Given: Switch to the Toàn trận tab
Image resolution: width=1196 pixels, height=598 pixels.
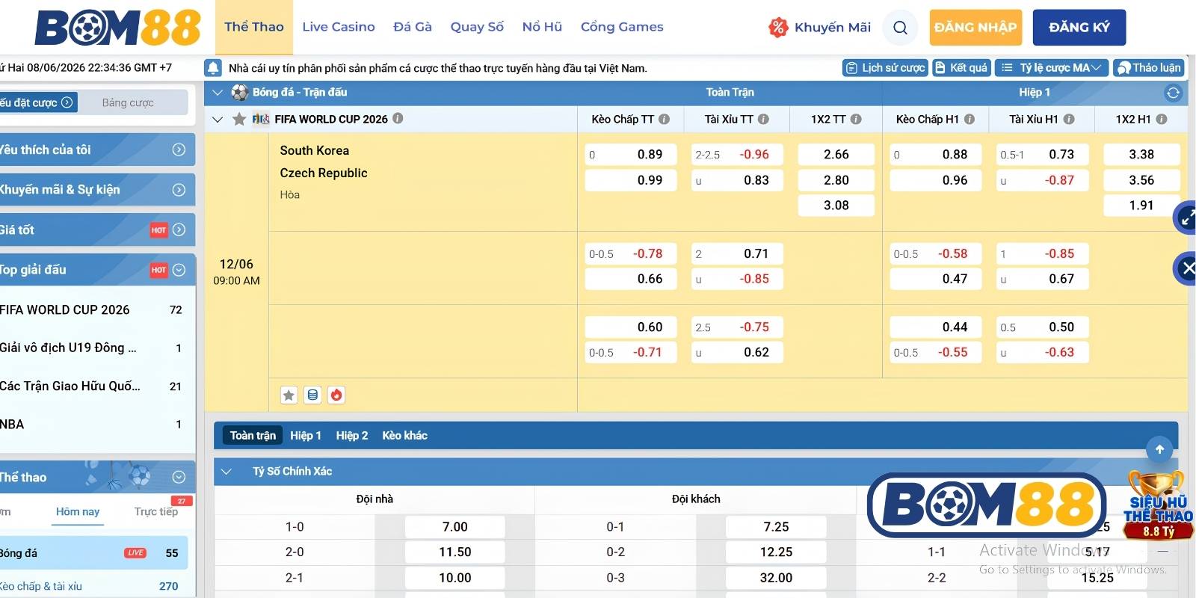Looking at the screenshot, I should 253,436.
